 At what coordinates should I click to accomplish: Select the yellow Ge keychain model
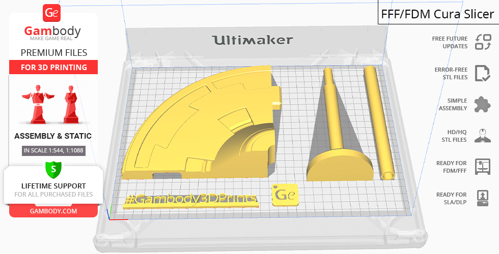coord(285,195)
